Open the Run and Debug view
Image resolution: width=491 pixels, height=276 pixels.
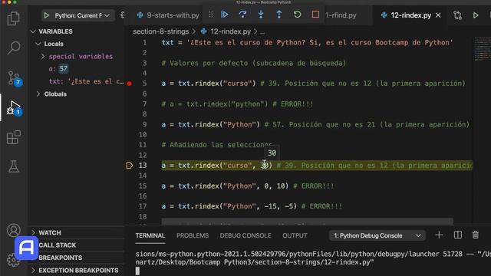tap(14, 107)
